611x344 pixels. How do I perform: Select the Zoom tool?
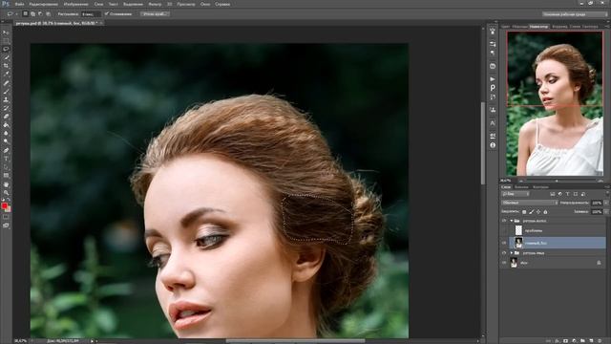(x=6, y=193)
